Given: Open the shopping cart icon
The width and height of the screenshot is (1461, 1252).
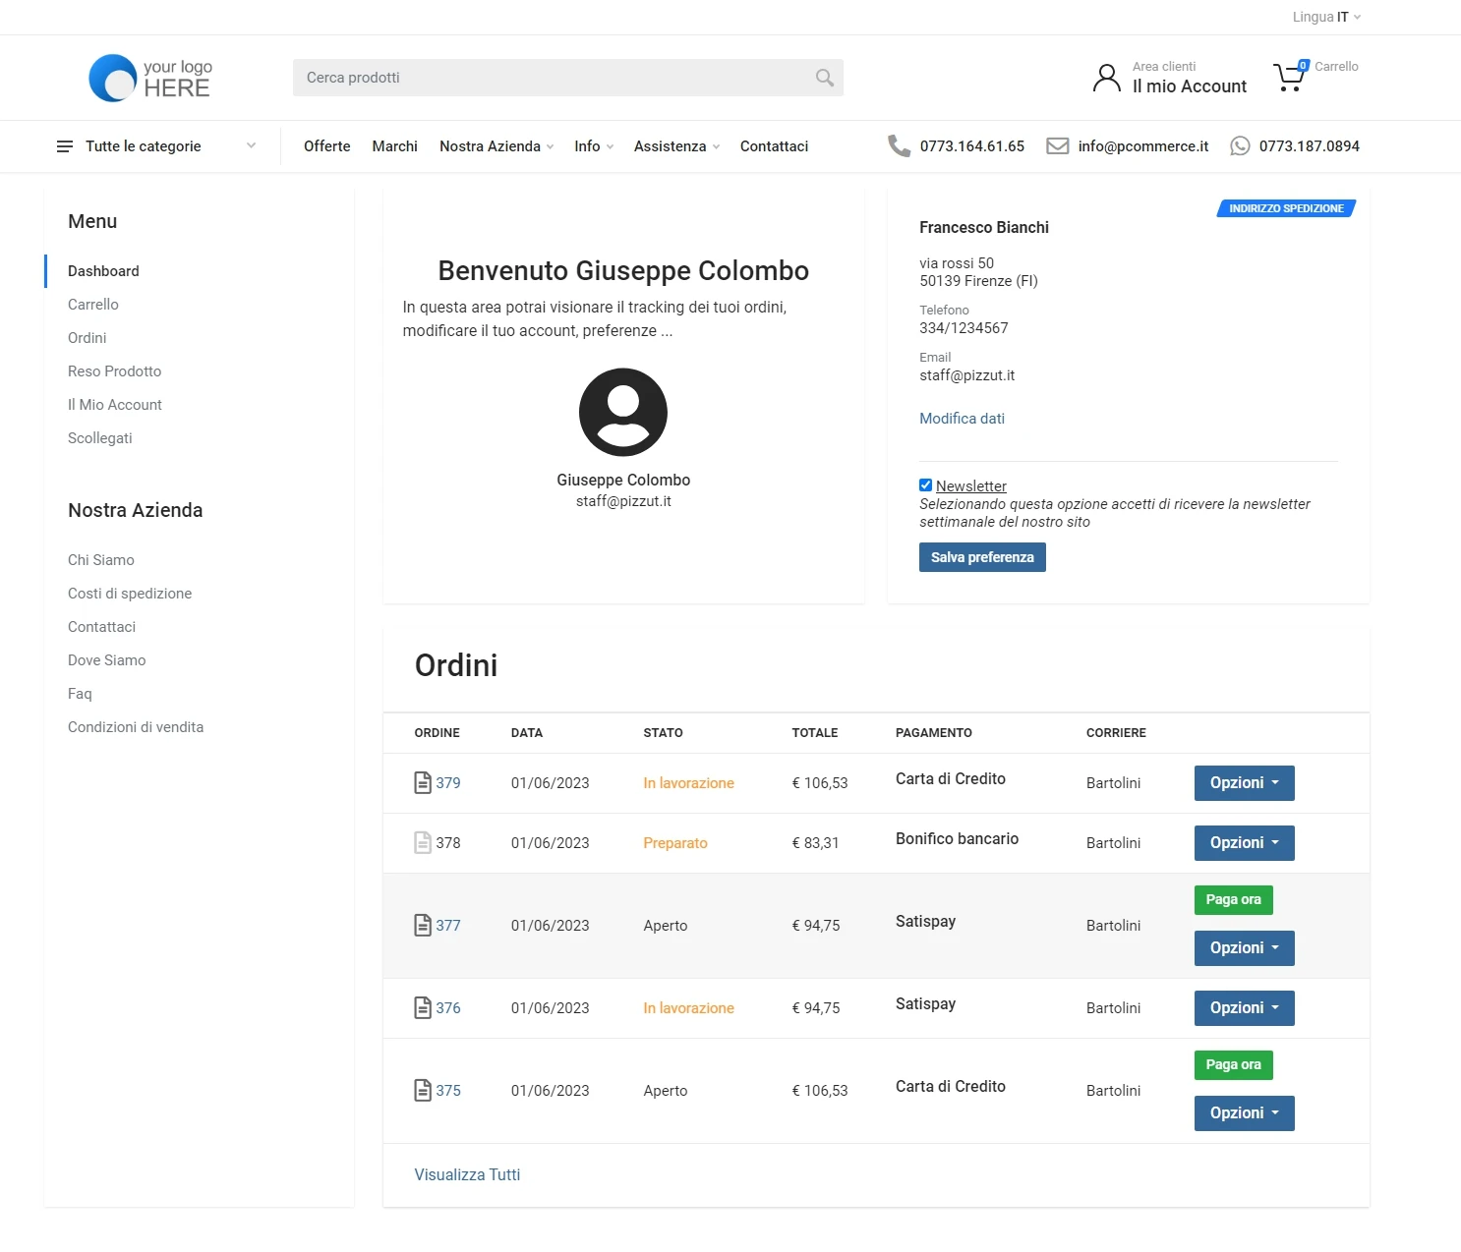Looking at the screenshot, I should click(x=1289, y=78).
